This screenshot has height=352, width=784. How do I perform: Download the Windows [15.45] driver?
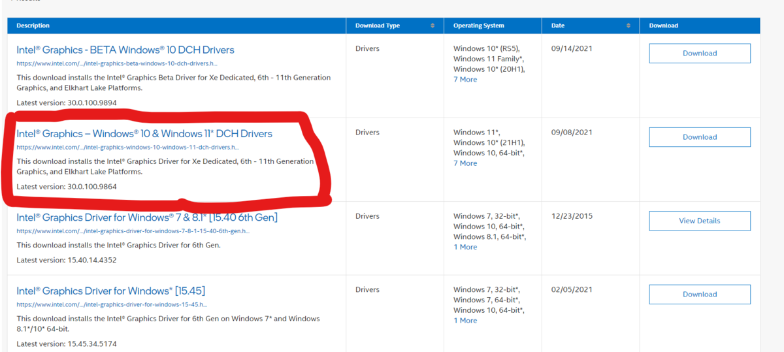(700, 294)
